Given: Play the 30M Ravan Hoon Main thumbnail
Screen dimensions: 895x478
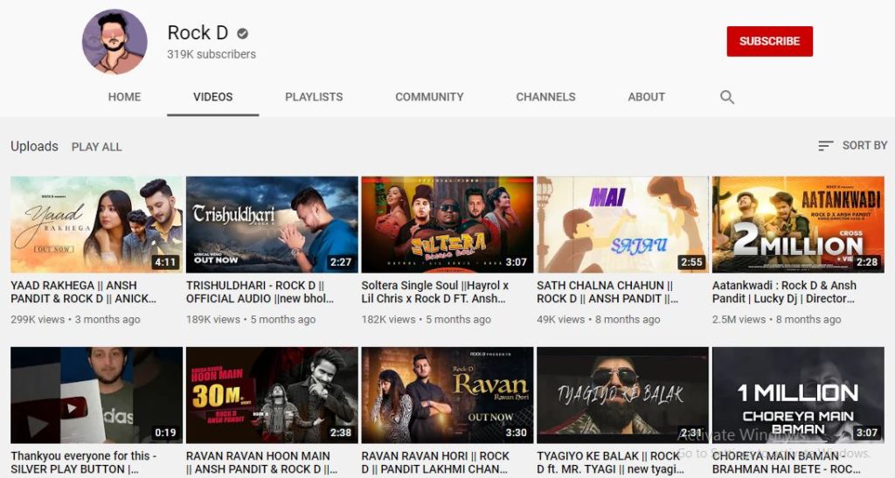Looking at the screenshot, I should pos(272,395).
